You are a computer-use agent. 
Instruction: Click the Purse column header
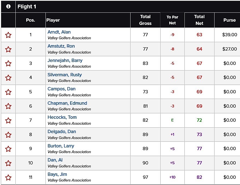pos(229,20)
